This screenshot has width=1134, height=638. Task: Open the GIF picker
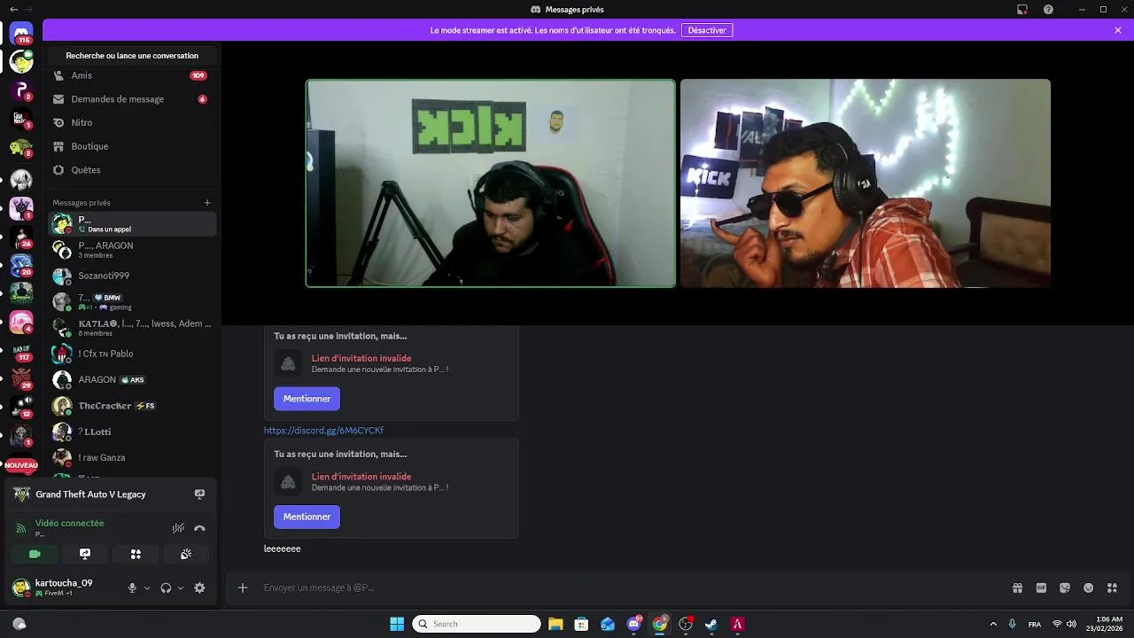[1041, 587]
